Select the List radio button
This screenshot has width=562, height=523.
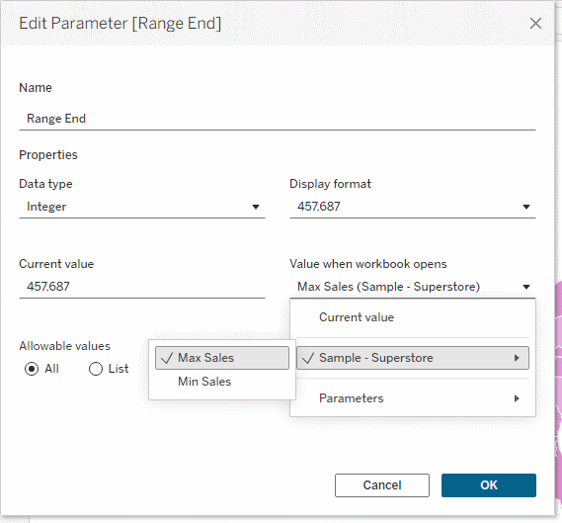pyautogui.click(x=96, y=369)
